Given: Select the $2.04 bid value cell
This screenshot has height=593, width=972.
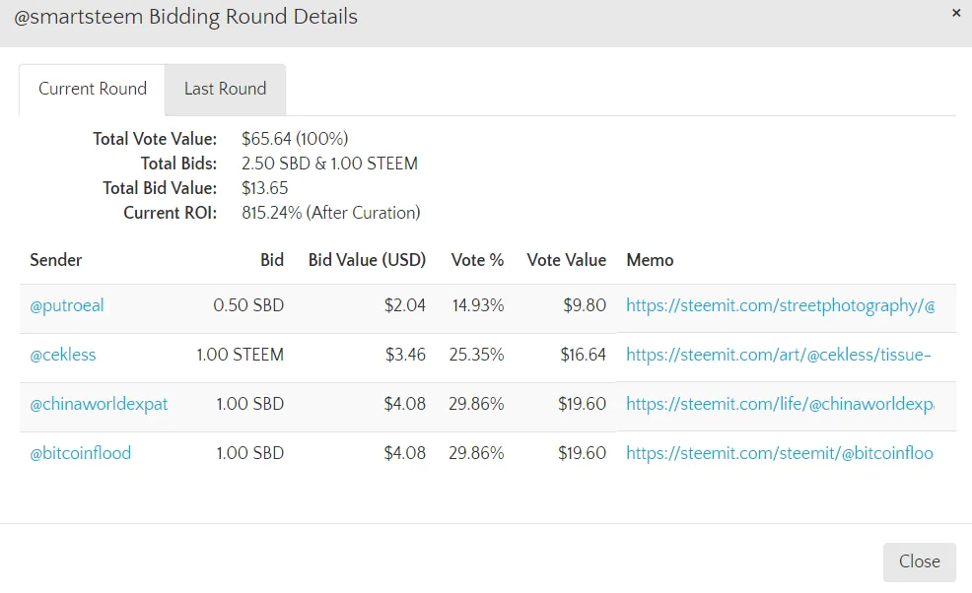Looking at the screenshot, I should pyautogui.click(x=405, y=305).
